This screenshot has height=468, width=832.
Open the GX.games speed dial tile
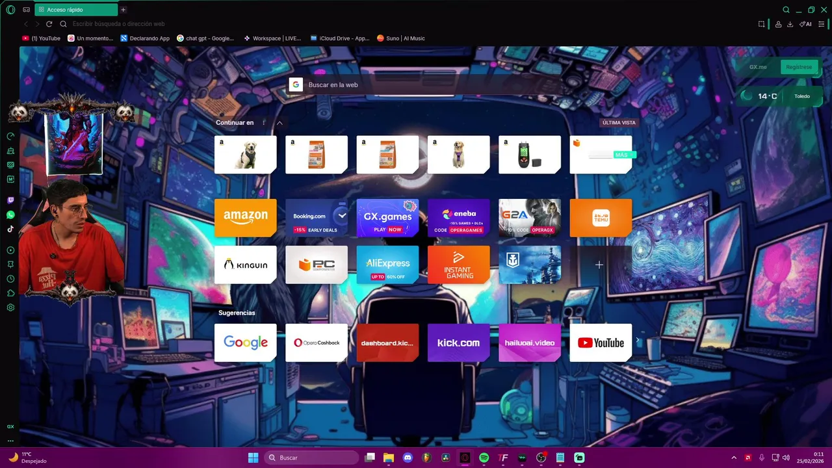click(x=388, y=218)
